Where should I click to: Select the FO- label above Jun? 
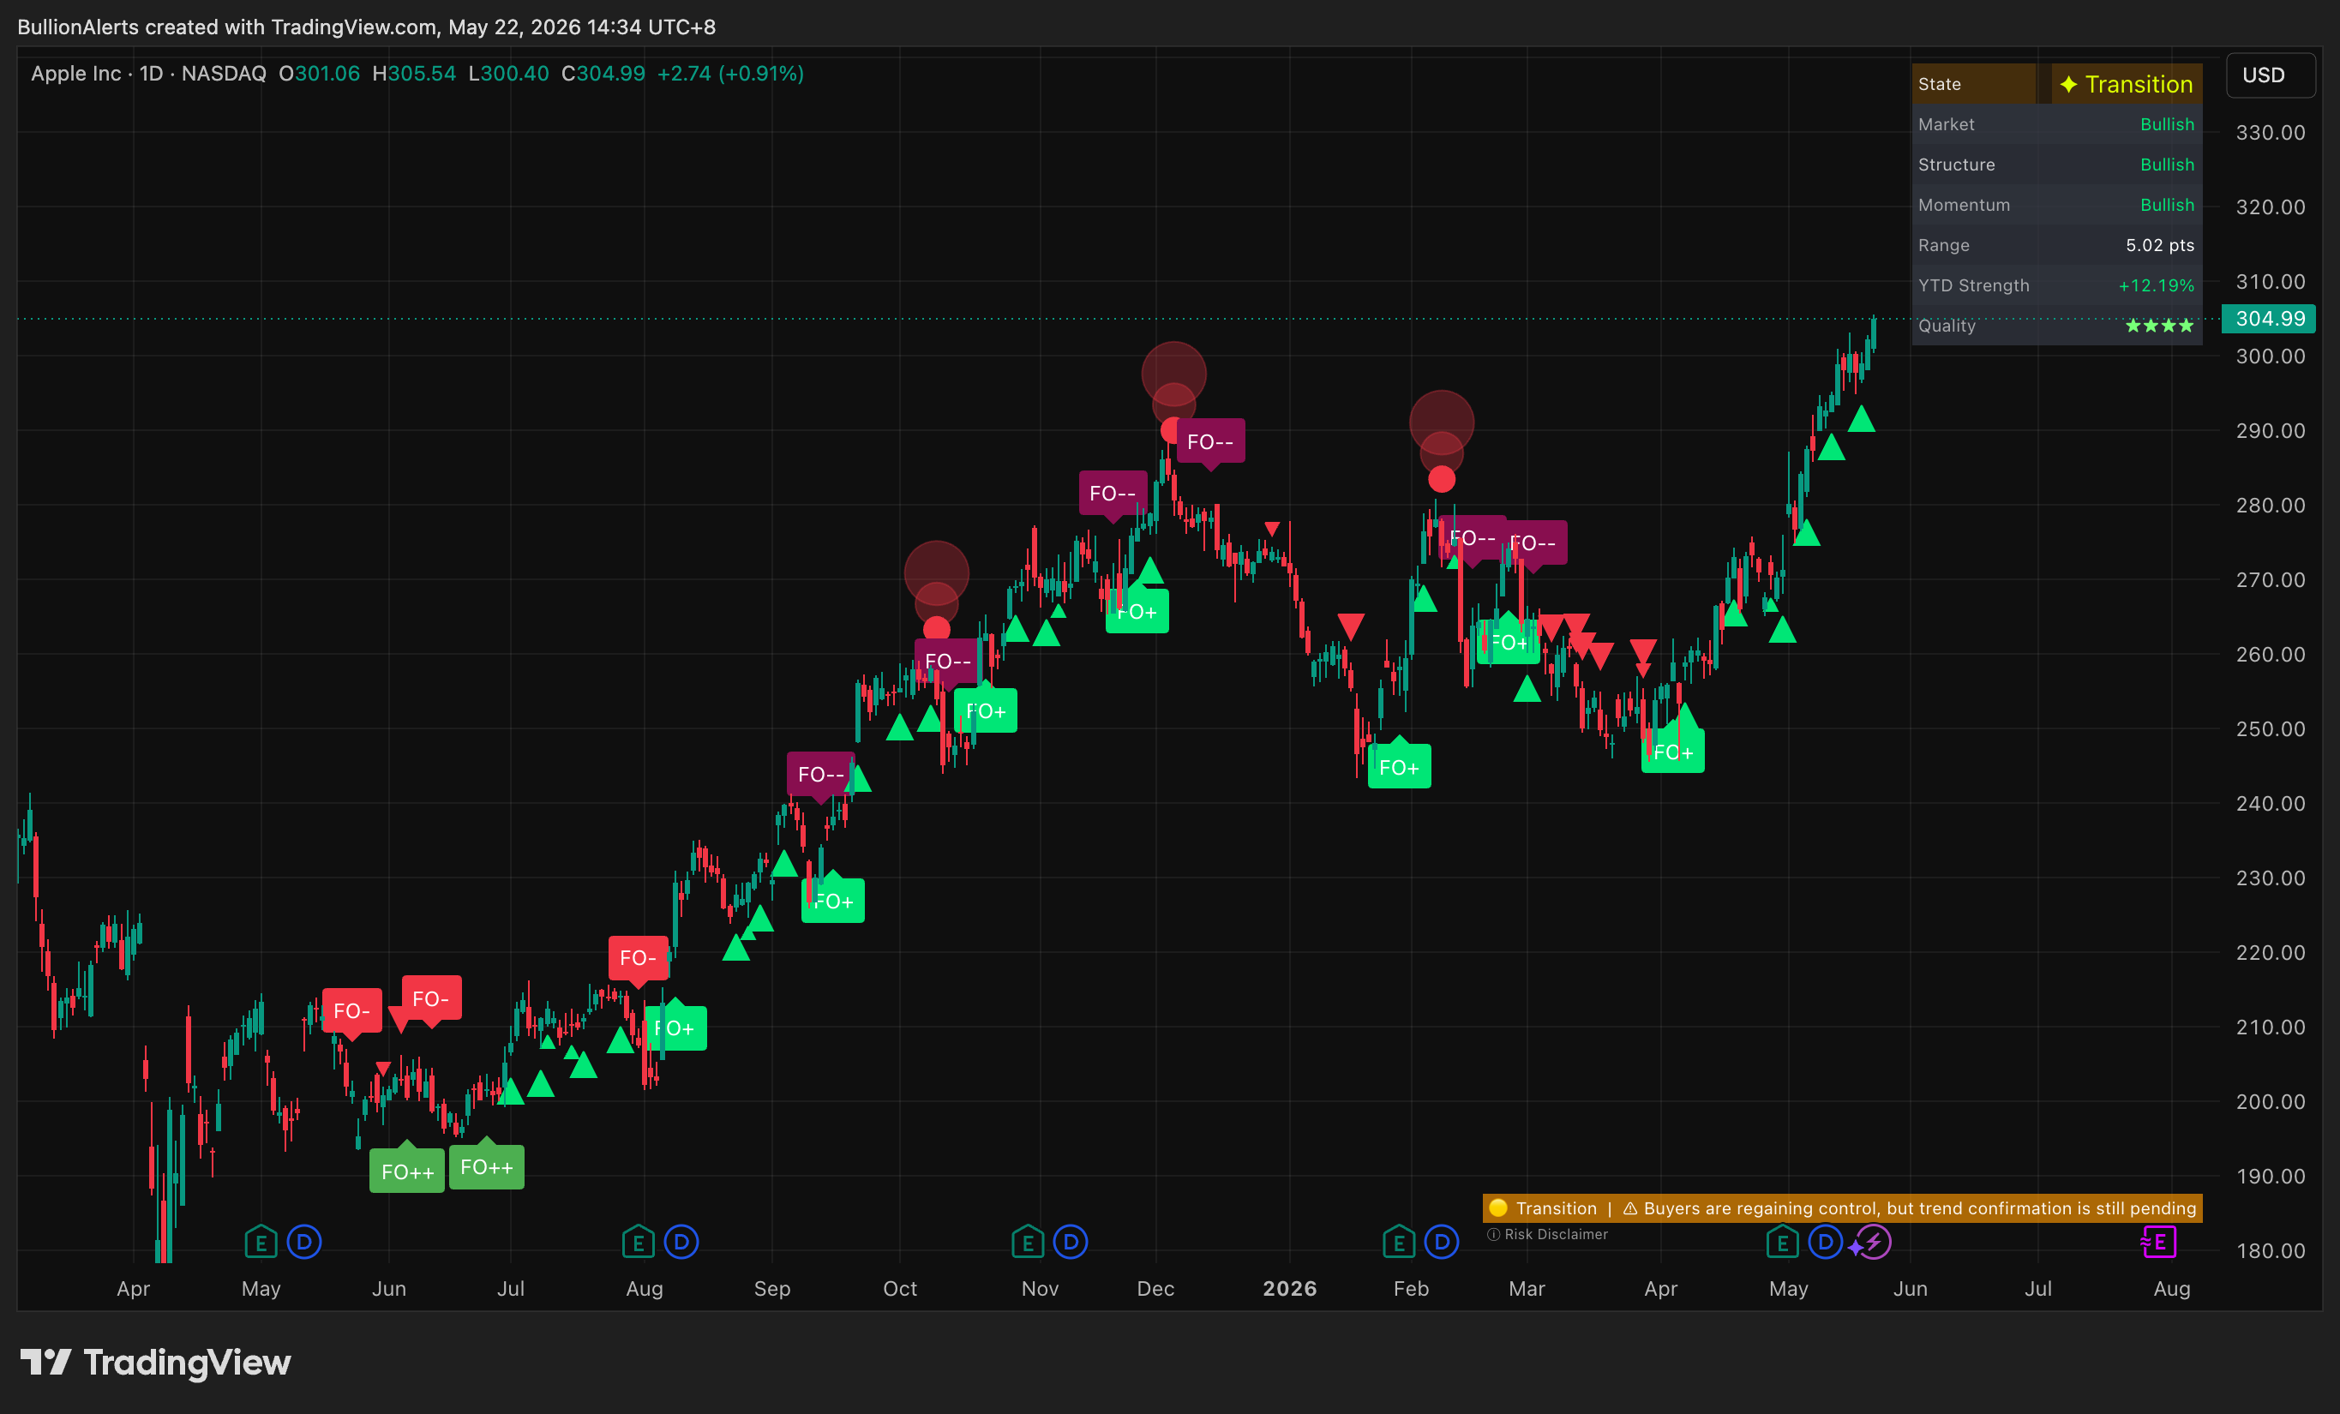coord(431,998)
